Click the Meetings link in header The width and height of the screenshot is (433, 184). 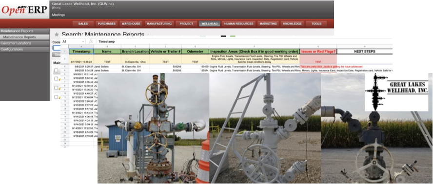click(59, 15)
